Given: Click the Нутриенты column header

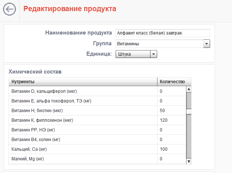Looking at the screenshot, I should [83, 82].
